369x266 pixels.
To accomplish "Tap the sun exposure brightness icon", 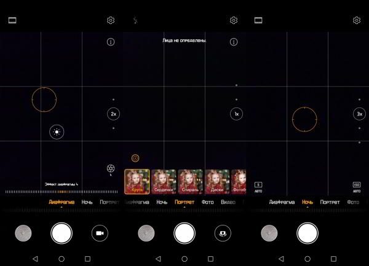I will click(57, 131).
